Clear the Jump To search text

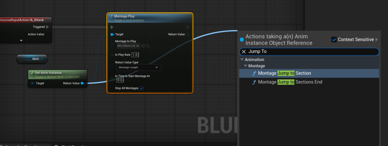(244, 52)
